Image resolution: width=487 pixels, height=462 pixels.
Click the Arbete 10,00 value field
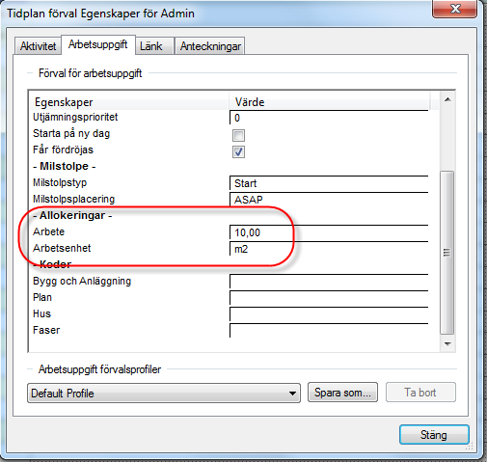[329, 232]
